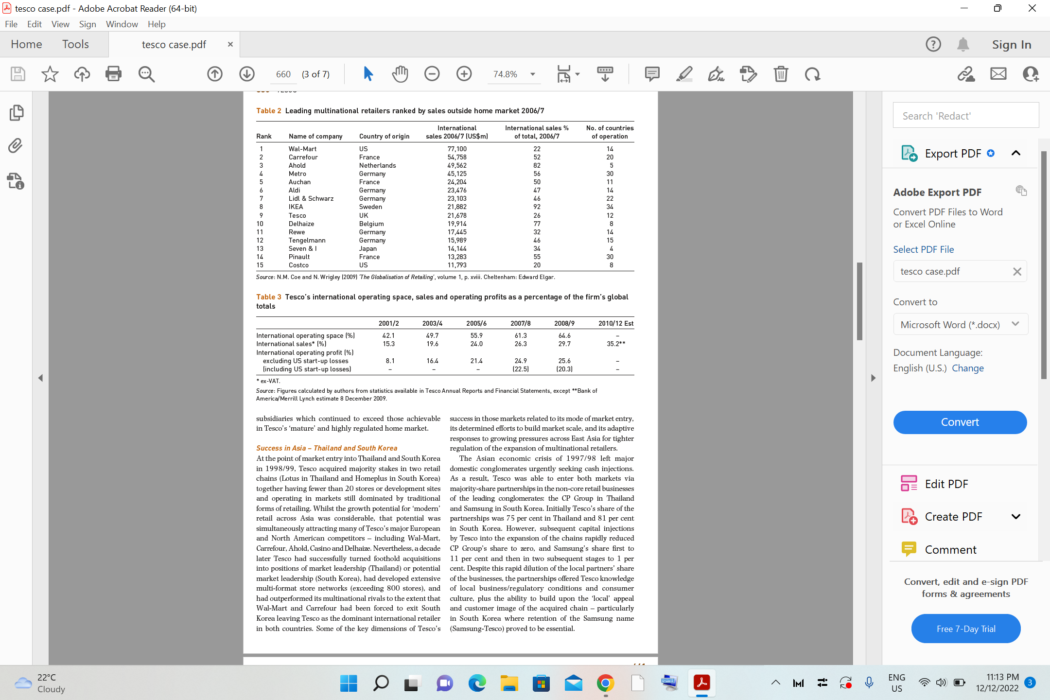This screenshot has width=1050, height=700.
Task: Go to next page with down arrow
Action: click(247, 74)
